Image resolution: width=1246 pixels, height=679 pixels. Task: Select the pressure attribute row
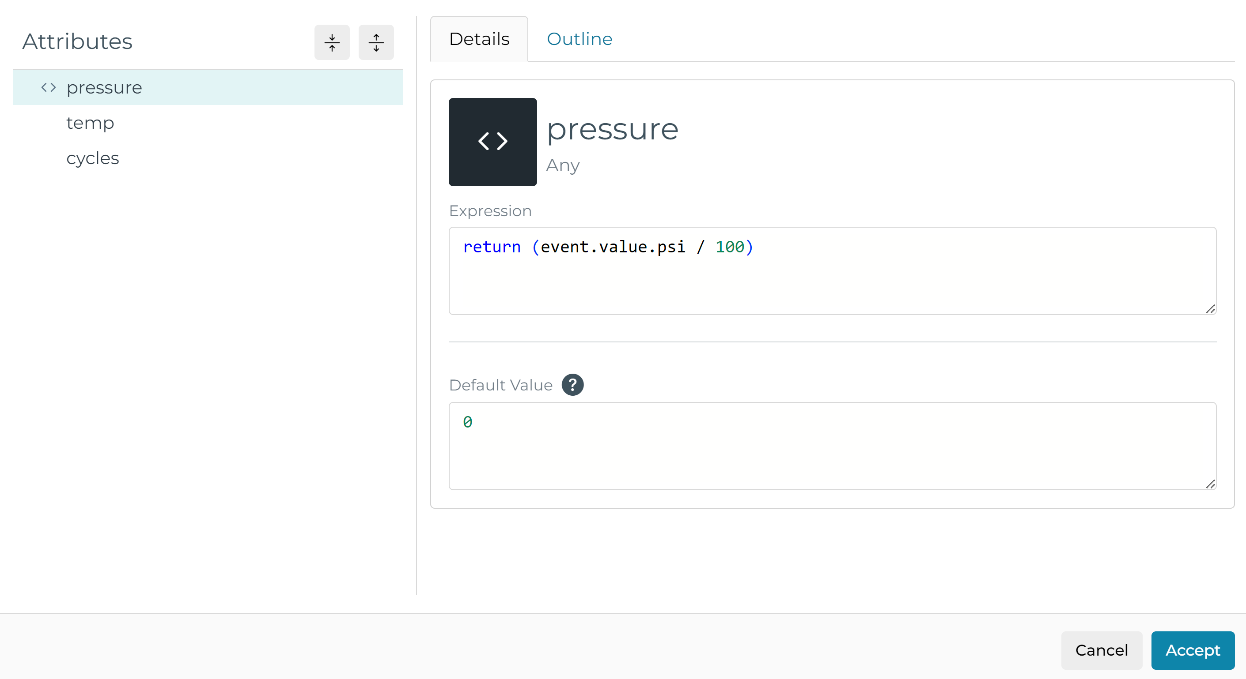coord(208,87)
